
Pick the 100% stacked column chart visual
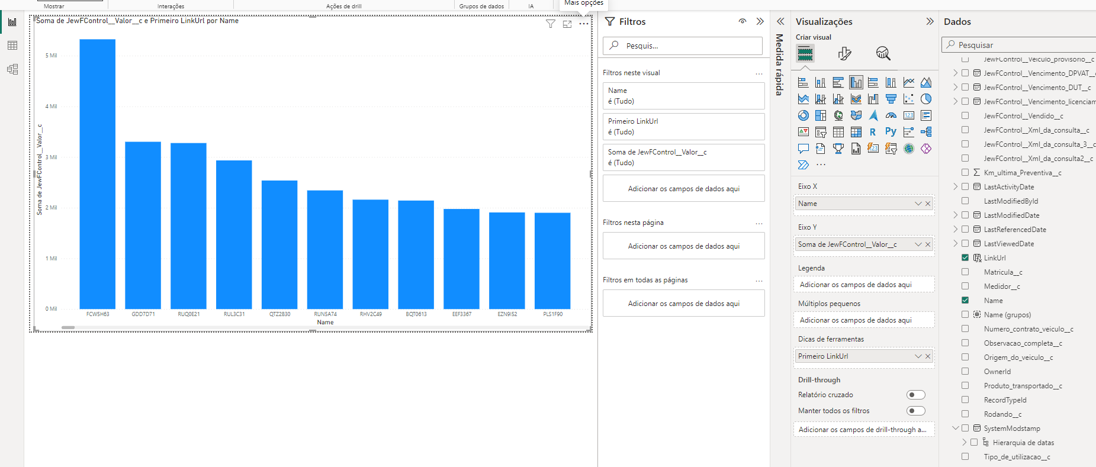click(891, 82)
